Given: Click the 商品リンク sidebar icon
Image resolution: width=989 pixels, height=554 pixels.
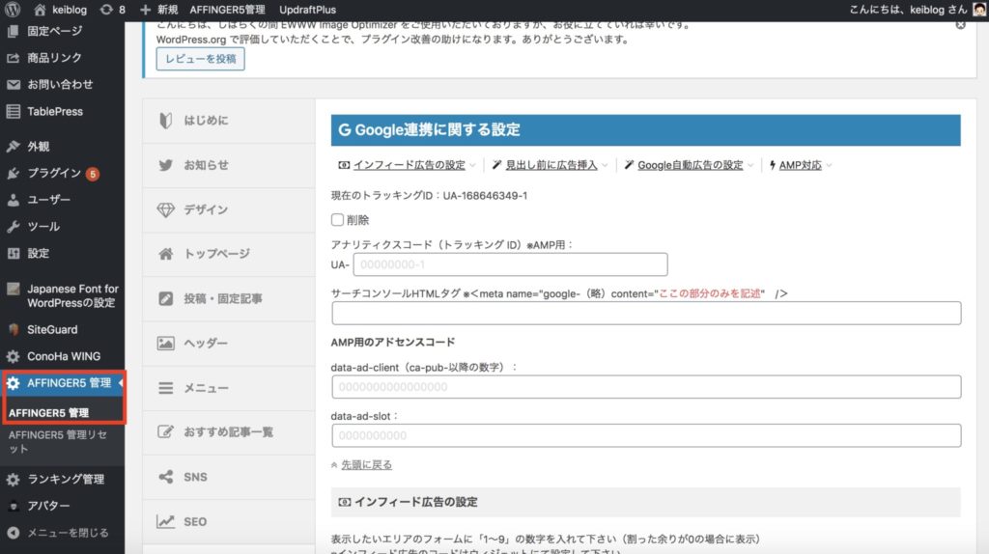Looking at the screenshot, I should 14,58.
